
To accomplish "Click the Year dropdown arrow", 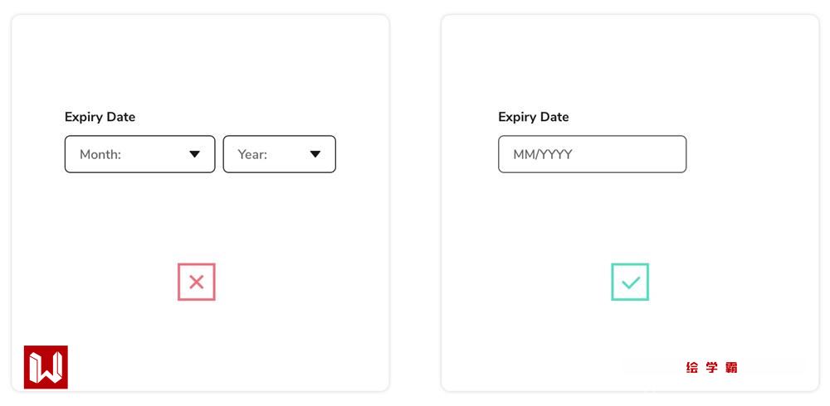I will [315, 154].
